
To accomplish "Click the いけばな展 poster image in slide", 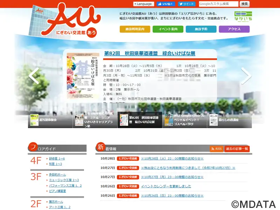I will coord(83,76).
